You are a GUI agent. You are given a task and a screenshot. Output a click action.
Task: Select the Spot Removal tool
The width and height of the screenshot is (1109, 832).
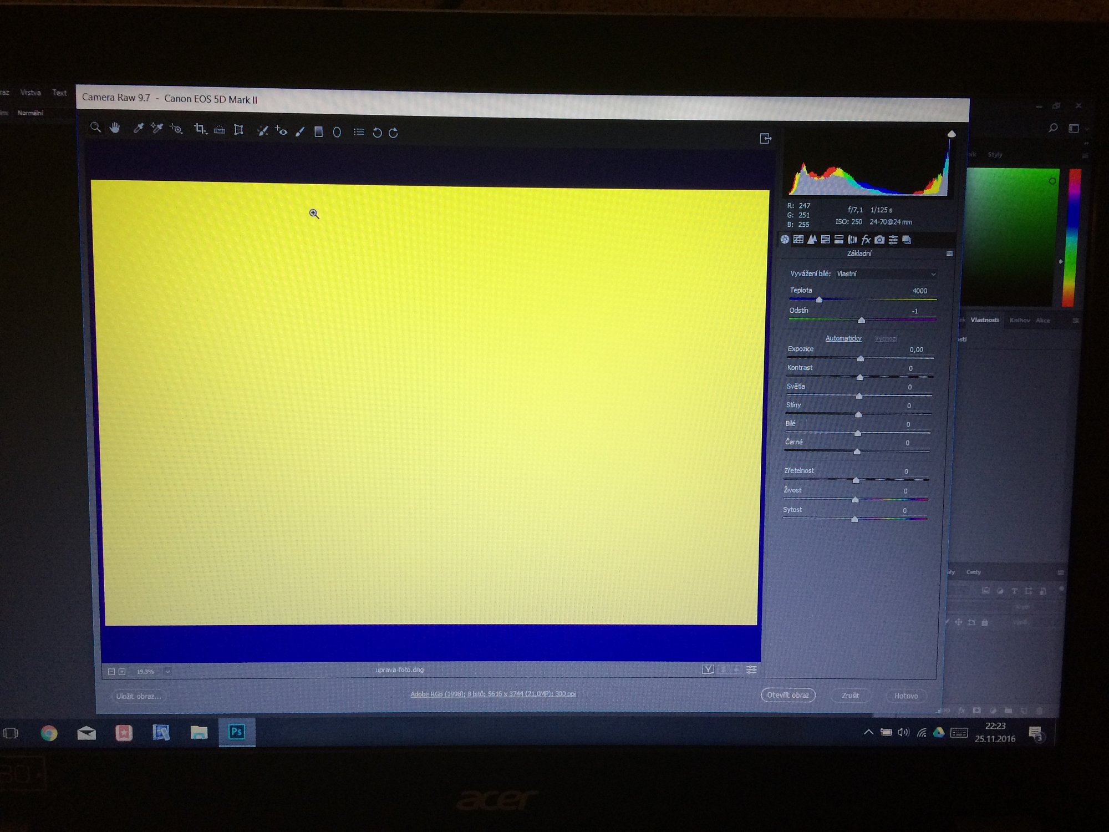[x=262, y=131]
